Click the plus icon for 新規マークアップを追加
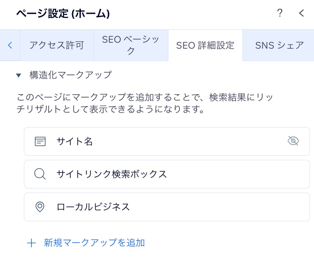Image resolution: width=314 pixels, height=261 pixels. point(31,243)
